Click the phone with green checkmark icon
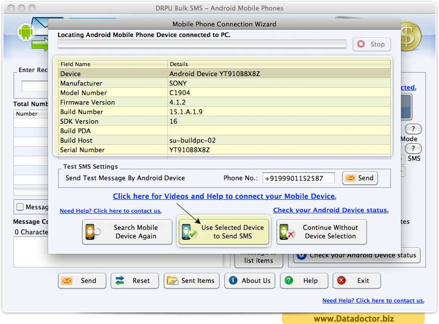Viewport: 439px width, 324px height. coord(189,232)
